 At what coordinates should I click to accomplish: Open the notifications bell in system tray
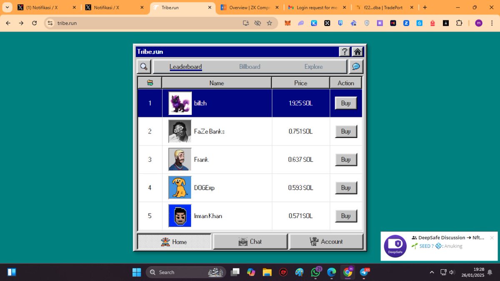coord(490,272)
